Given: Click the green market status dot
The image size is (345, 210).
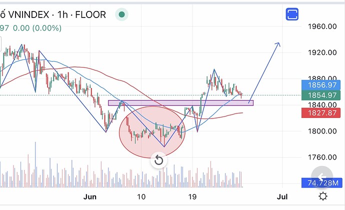Looking at the screenshot, I should click(121, 14).
